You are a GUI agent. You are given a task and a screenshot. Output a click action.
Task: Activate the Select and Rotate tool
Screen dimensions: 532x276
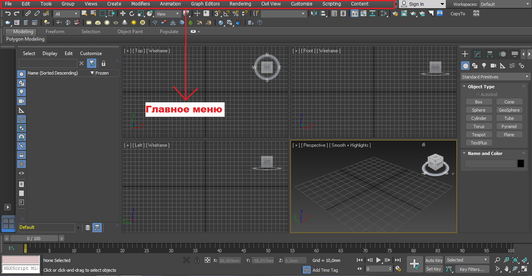(x=132, y=14)
